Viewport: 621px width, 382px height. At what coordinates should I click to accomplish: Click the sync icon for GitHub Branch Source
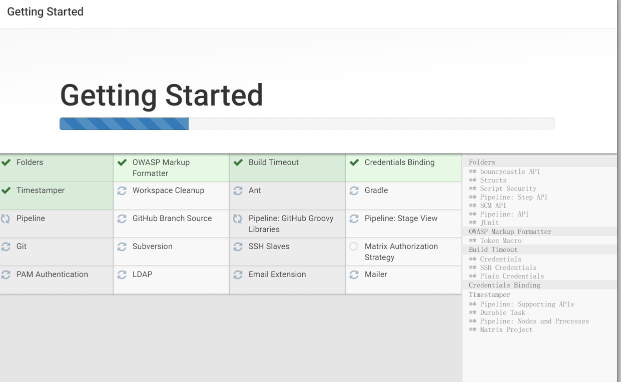[x=122, y=218]
